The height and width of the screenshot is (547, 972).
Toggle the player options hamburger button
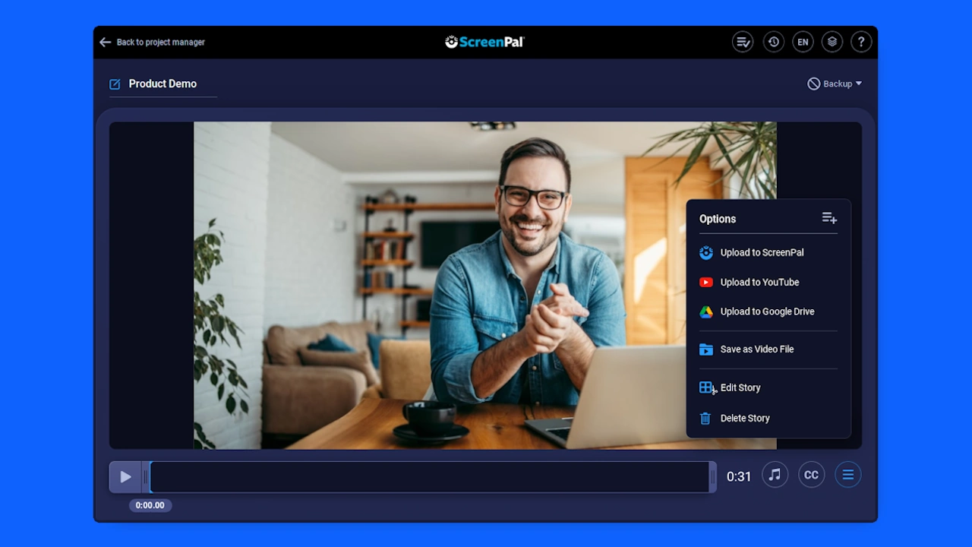click(x=848, y=475)
